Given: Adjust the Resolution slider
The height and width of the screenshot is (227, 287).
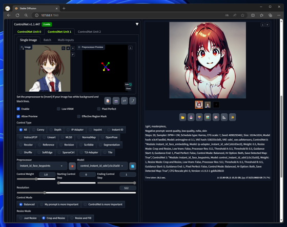Looking at the screenshot, I should point(76,193).
